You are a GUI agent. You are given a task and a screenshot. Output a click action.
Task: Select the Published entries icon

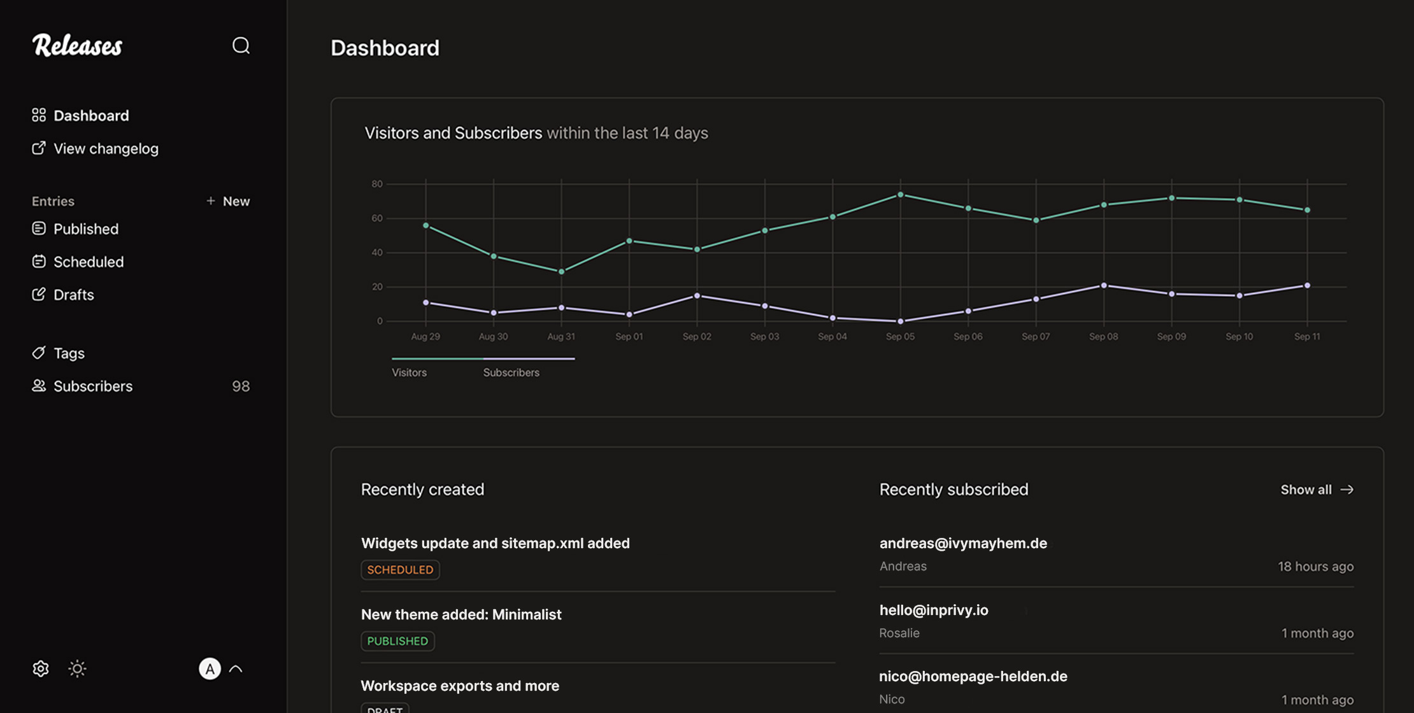tap(39, 228)
